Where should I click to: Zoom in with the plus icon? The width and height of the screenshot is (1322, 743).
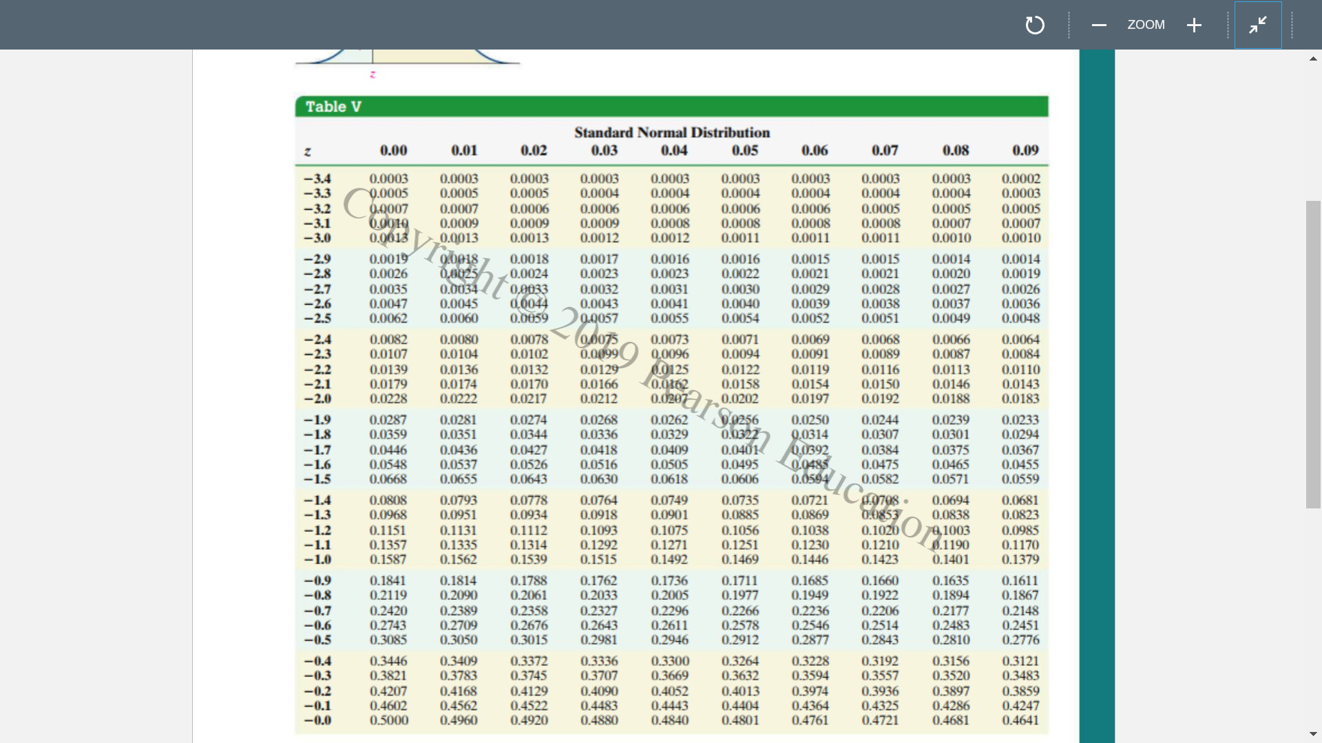coord(1194,25)
